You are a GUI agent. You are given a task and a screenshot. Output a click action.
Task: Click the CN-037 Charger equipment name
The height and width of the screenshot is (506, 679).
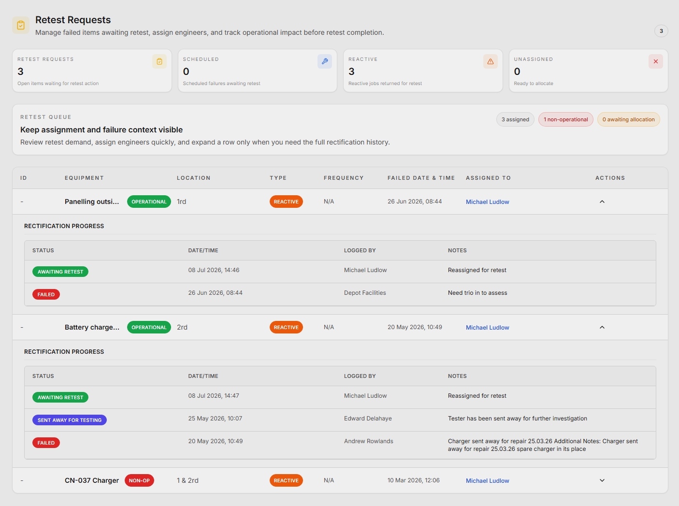pyautogui.click(x=92, y=480)
